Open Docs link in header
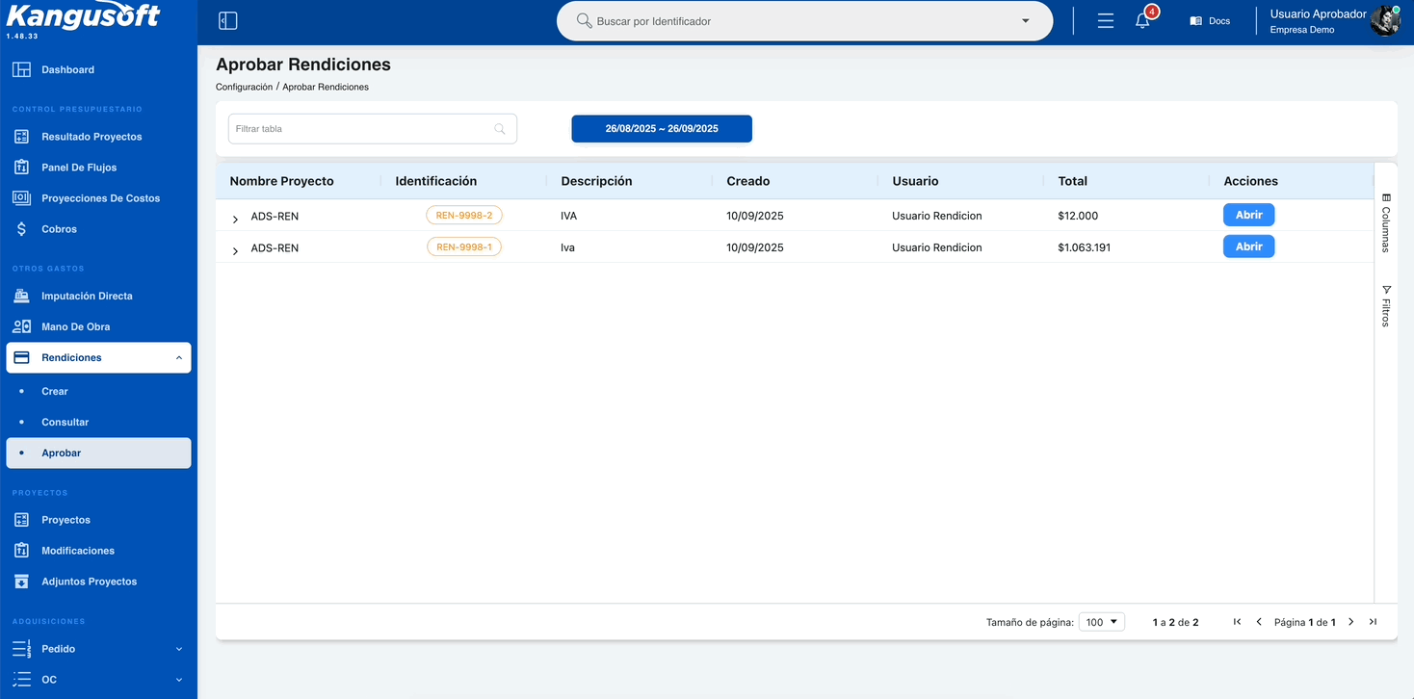 1210,21
